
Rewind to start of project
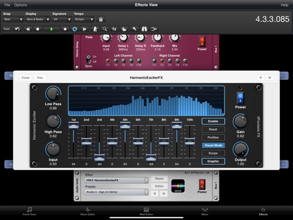pyautogui.click(x=28, y=29)
